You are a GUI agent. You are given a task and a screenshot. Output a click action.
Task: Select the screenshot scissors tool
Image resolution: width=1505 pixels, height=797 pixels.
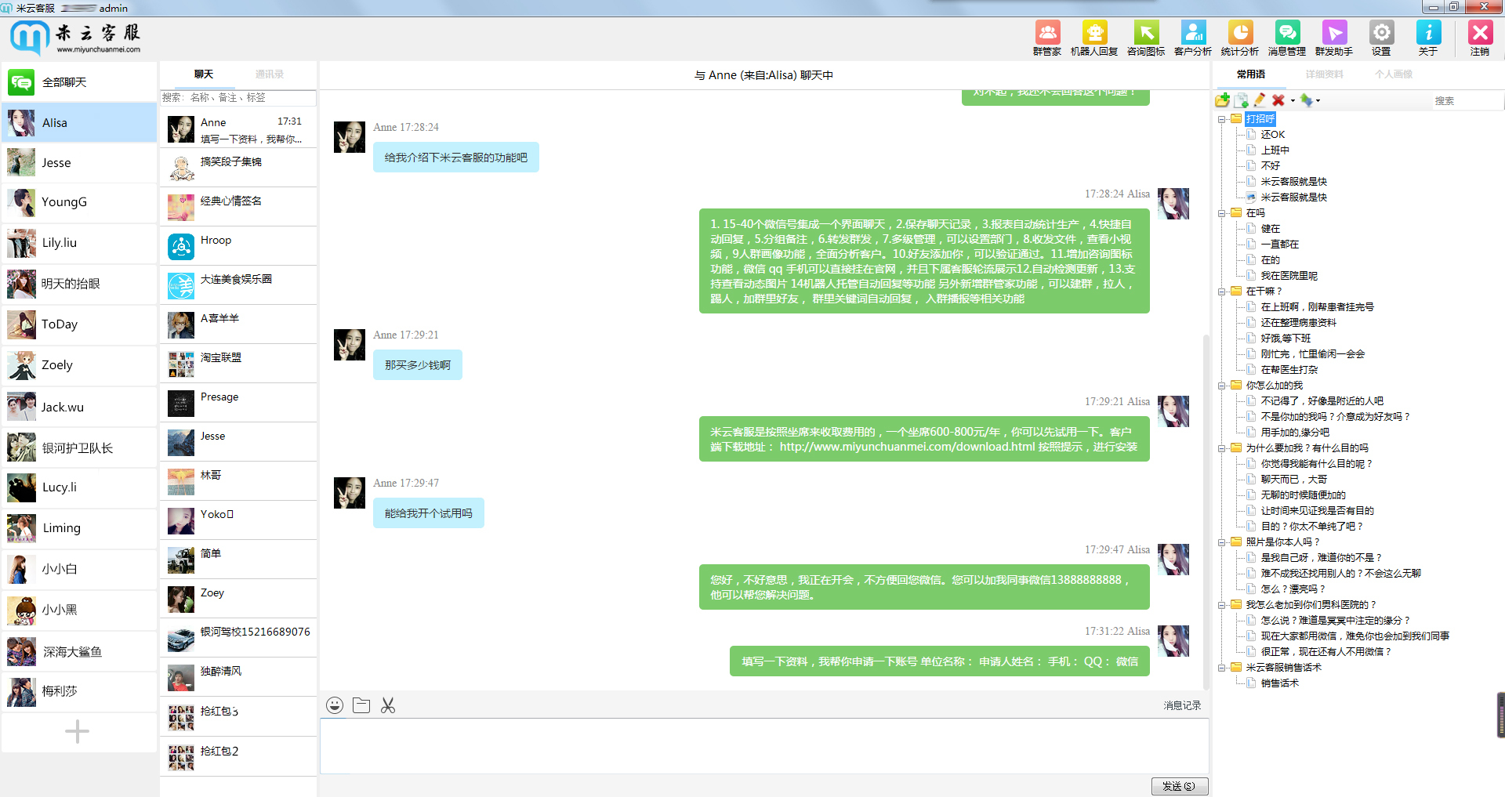coord(387,705)
